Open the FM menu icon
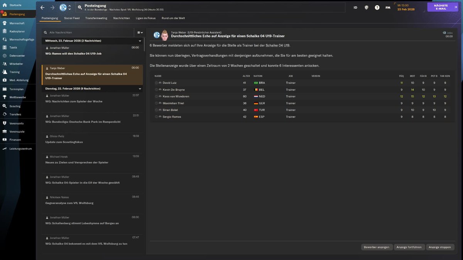Viewport: 463px width, 260px height. pos(388,8)
